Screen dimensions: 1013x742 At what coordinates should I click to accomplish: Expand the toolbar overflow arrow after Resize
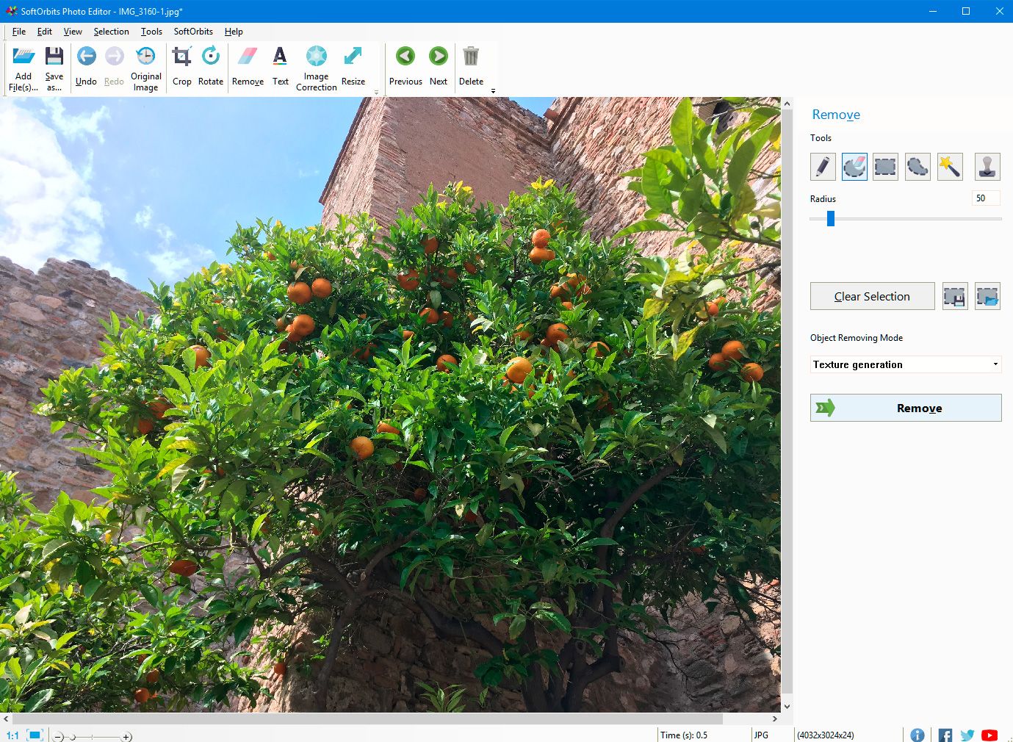(376, 92)
